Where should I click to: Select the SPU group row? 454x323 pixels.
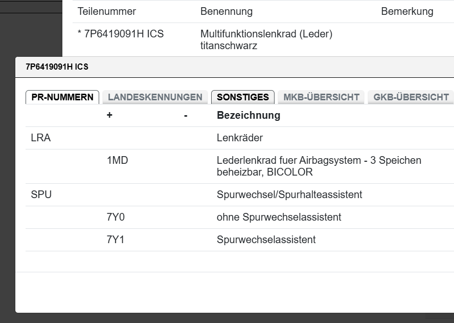41,195
